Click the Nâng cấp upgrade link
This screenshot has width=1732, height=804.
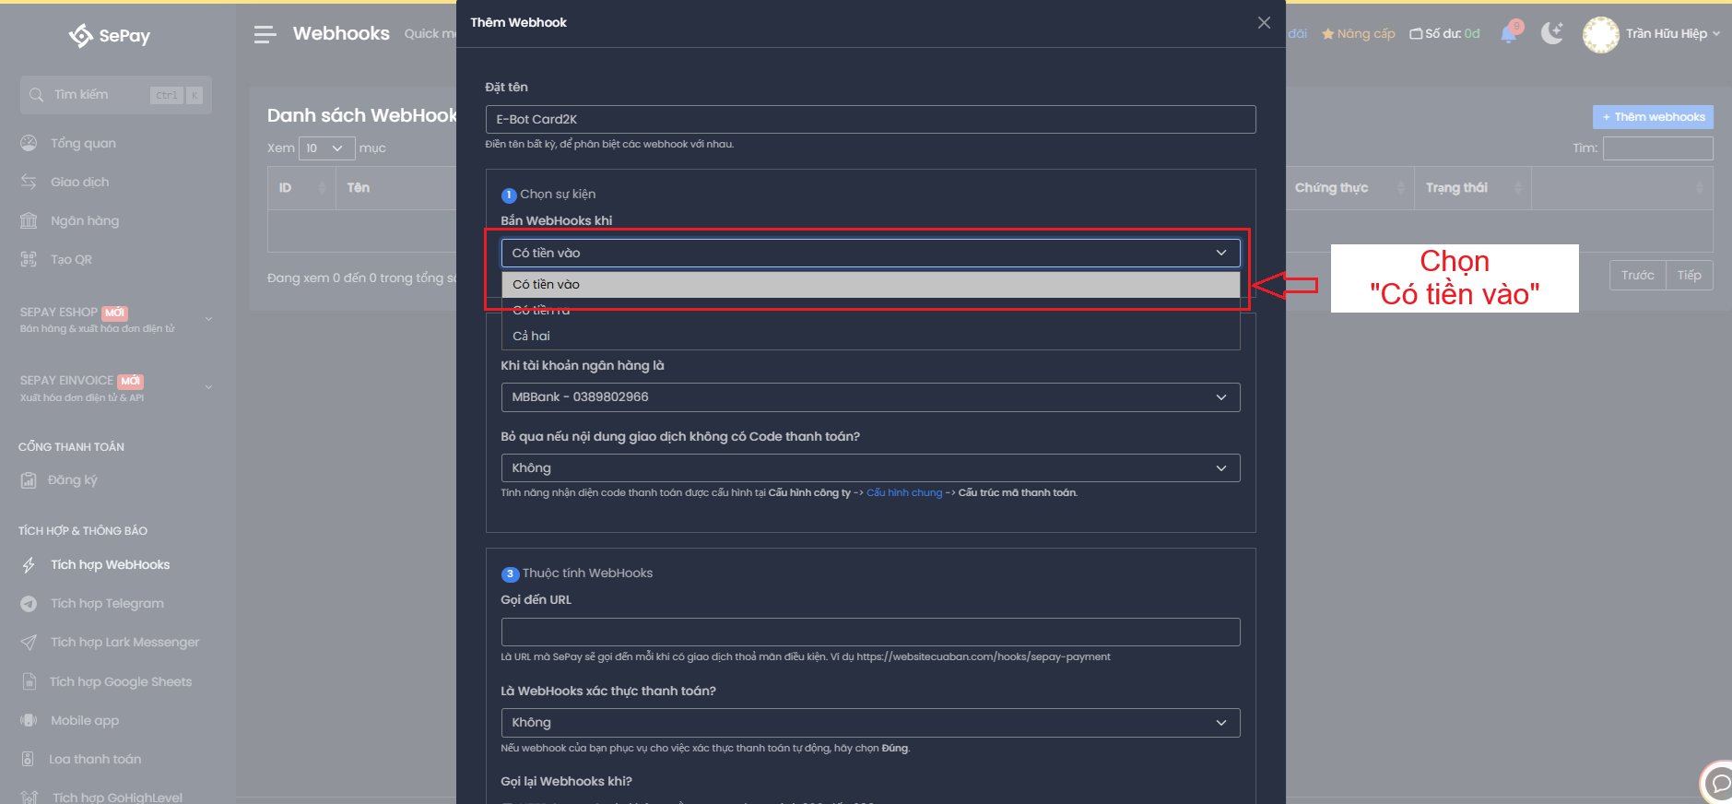click(1359, 34)
